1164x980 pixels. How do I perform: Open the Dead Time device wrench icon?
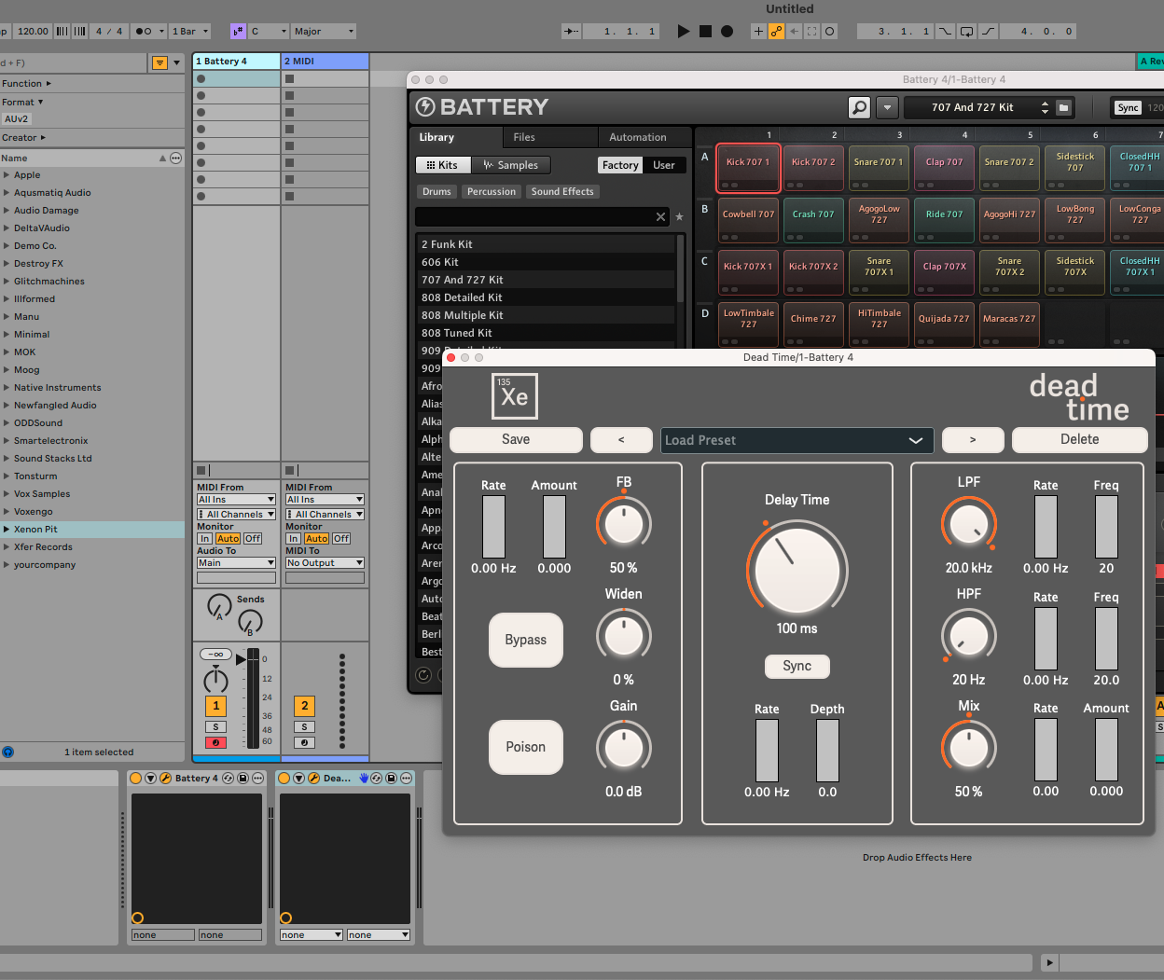pos(314,778)
